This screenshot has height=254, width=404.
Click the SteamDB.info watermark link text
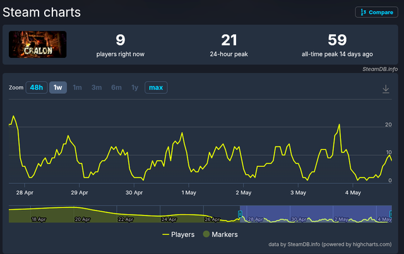tap(380, 69)
